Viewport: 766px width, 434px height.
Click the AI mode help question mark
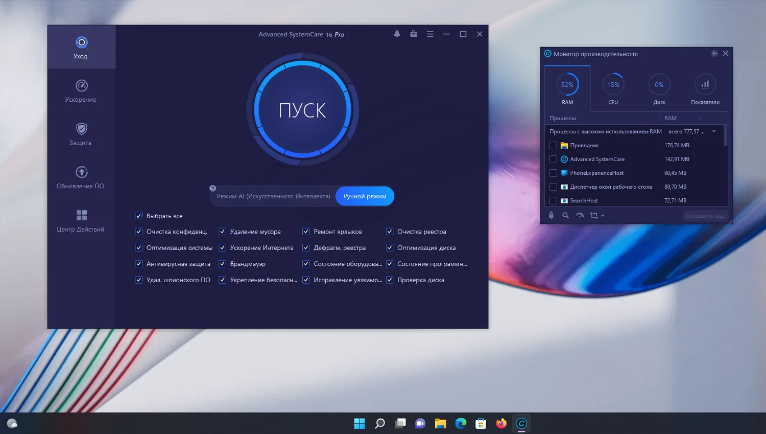(213, 188)
